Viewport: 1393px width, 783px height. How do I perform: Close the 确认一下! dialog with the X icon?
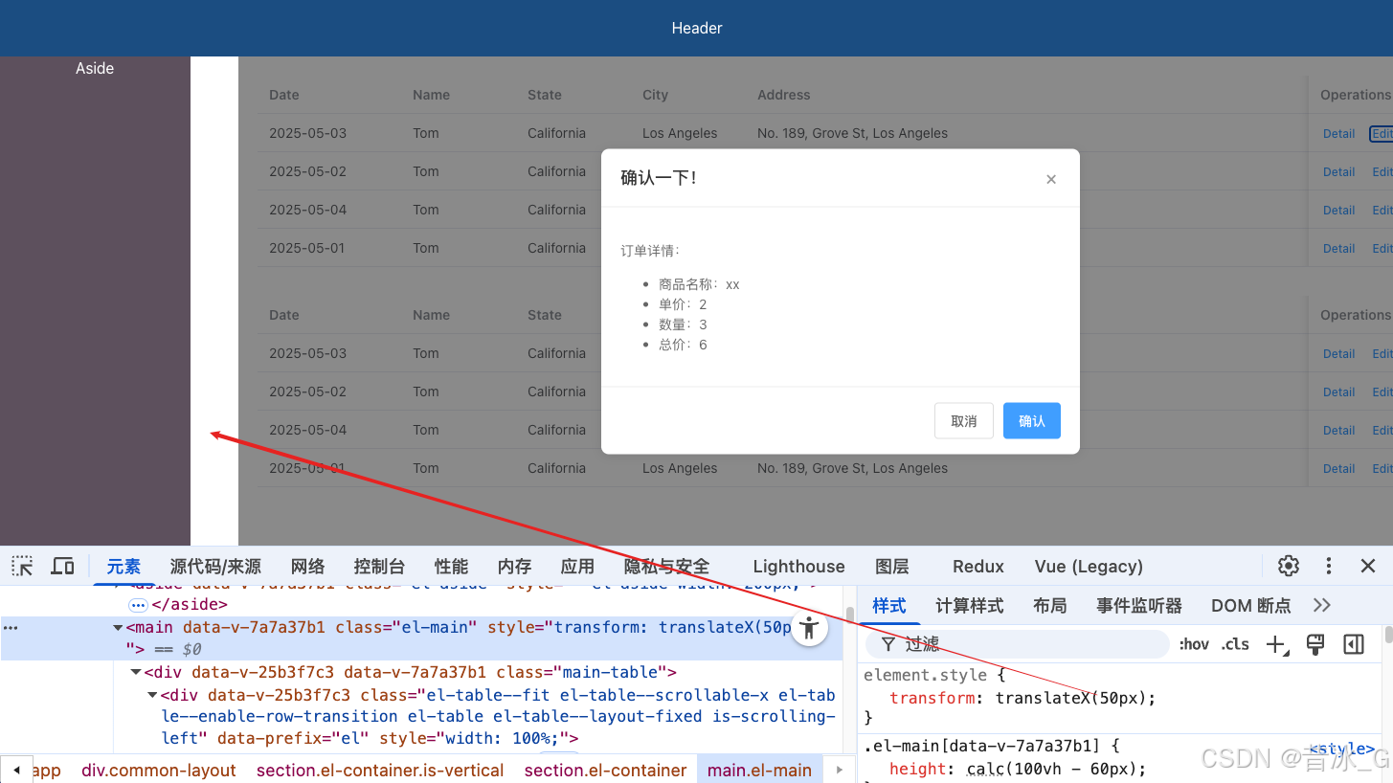tap(1051, 179)
